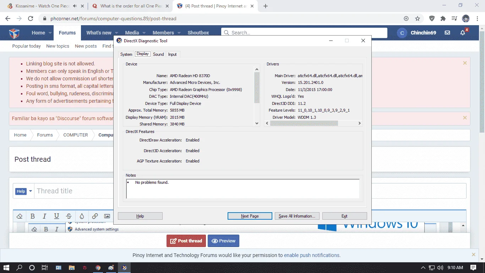Open the New topics link
The width and height of the screenshot is (485, 273).
58,46
